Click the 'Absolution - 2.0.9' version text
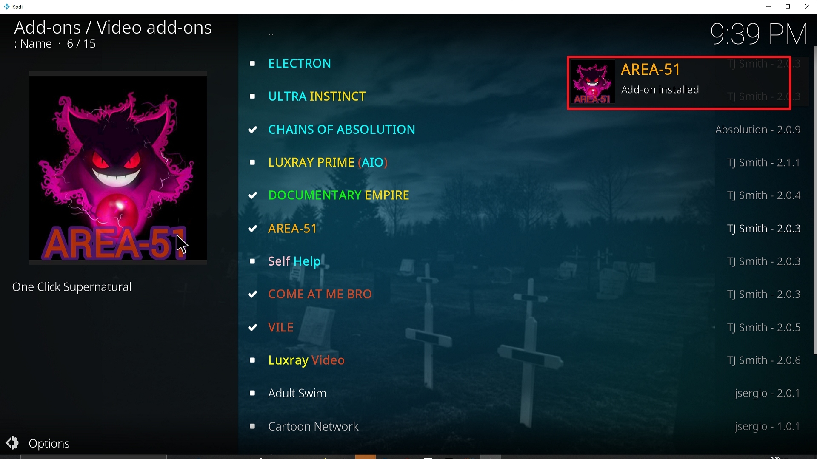This screenshot has width=817, height=459. tap(758, 130)
